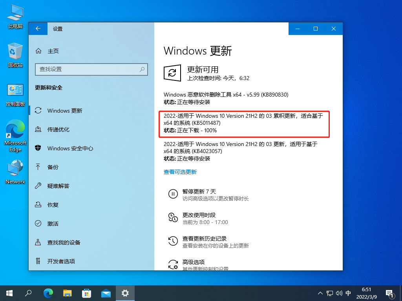This screenshot has width=402, height=301.
Task: Open the Mail app from the taskbar
Action: point(106,293)
